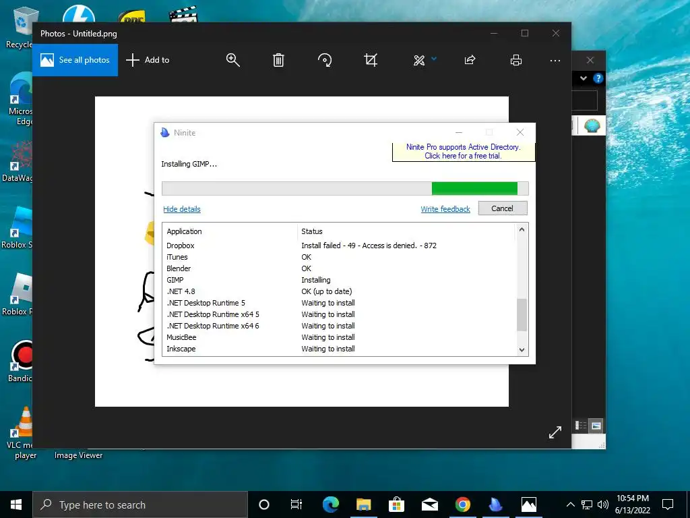Select the .NET Desktop Runtime 5 row
The image size is (690, 518).
340,303
